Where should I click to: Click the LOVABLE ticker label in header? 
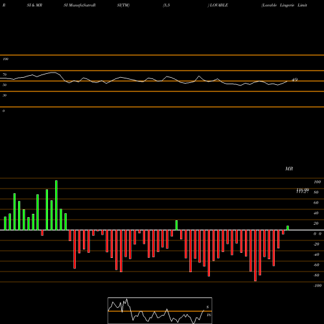[219, 5]
